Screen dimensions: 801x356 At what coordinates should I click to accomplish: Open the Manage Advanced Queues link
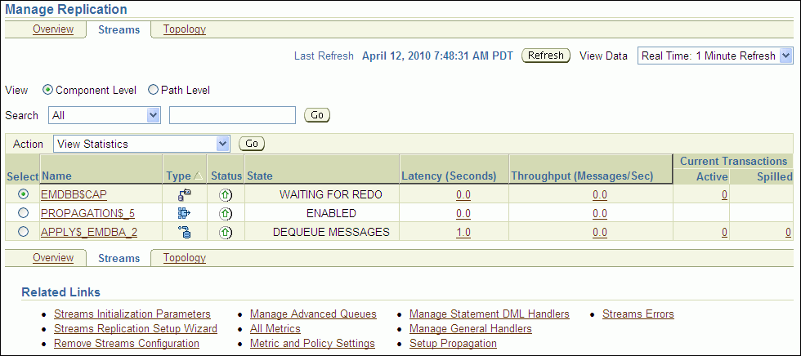[313, 314]
